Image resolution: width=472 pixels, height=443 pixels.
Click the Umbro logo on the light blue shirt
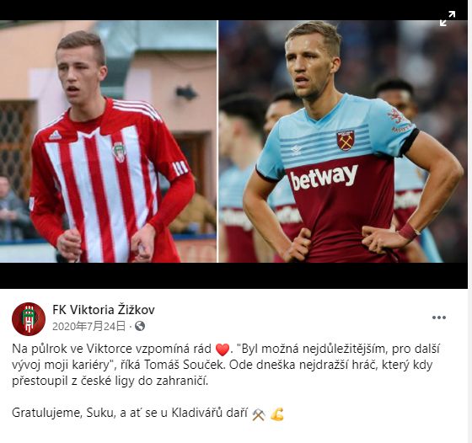coord(296,150)
